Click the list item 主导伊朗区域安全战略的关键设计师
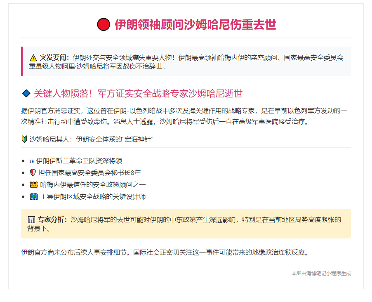Image resolution: width=372 pixels, height=302 pixels. point(93,197)
